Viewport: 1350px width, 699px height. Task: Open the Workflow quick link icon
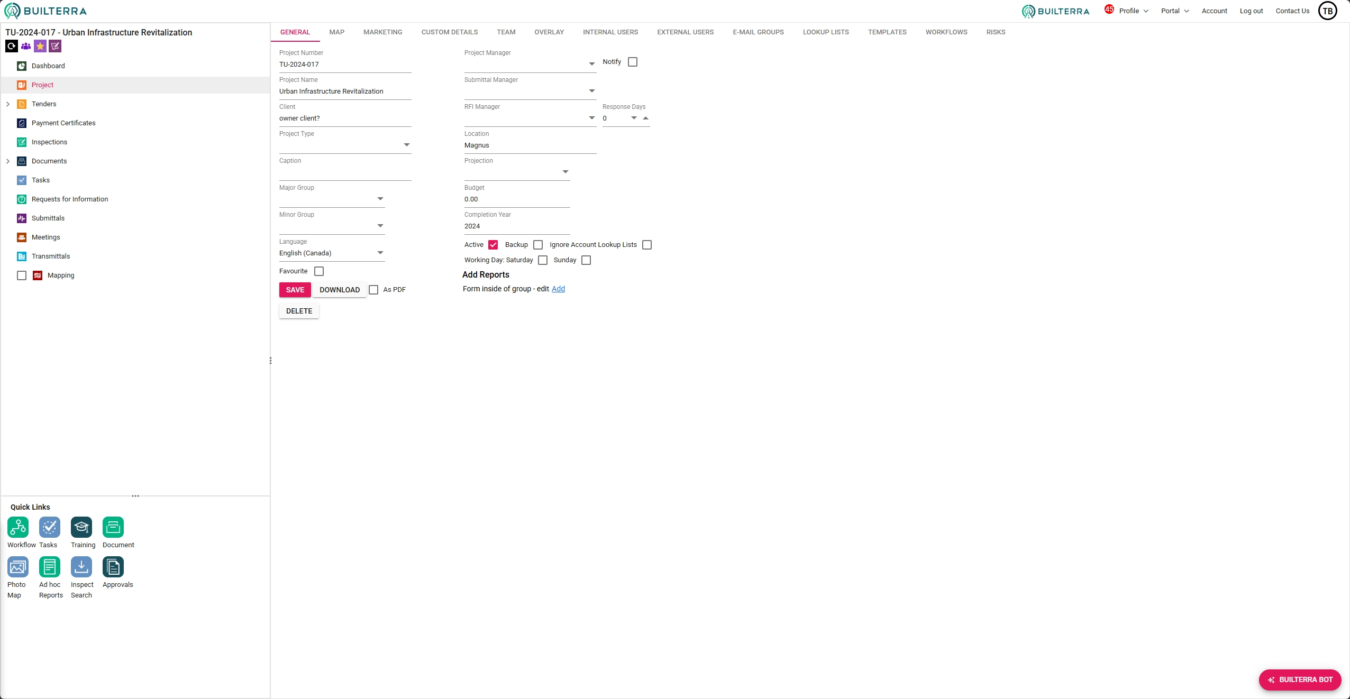(x=18, y=527)
